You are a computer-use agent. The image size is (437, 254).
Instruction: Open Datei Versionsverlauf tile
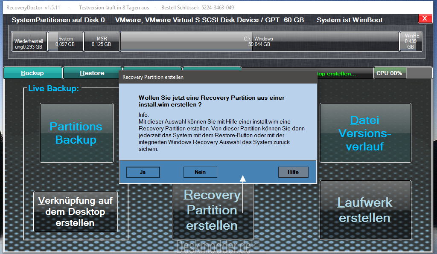point(365,133)
